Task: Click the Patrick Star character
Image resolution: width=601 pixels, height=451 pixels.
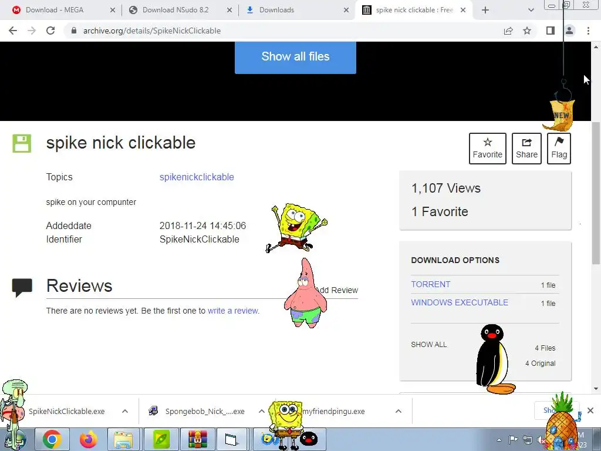Action: [x=305, y=294]
